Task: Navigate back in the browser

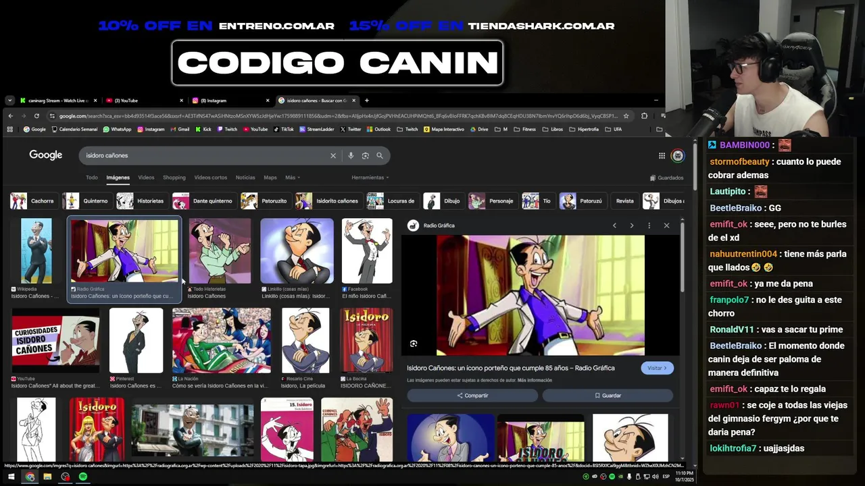Action: click(x=10, y=116)
